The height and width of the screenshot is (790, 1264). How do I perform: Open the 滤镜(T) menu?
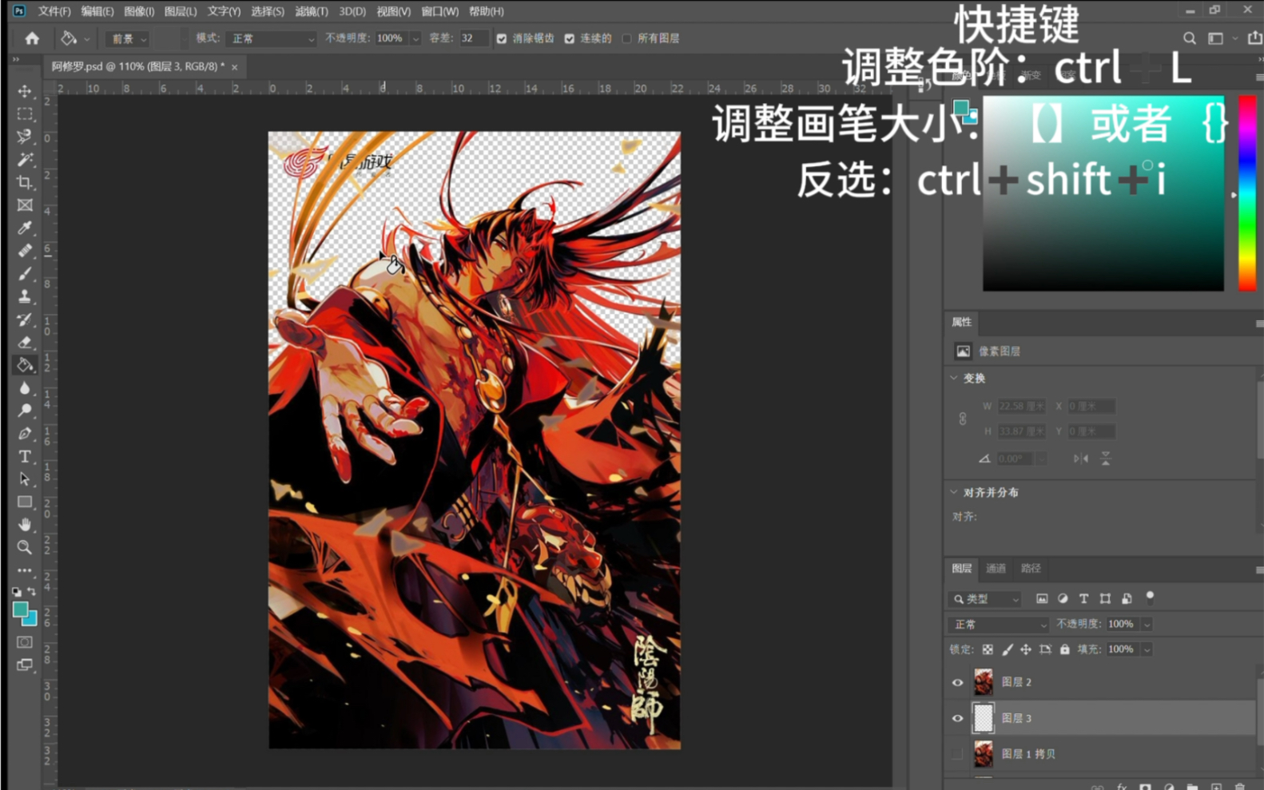coord(312,11)
